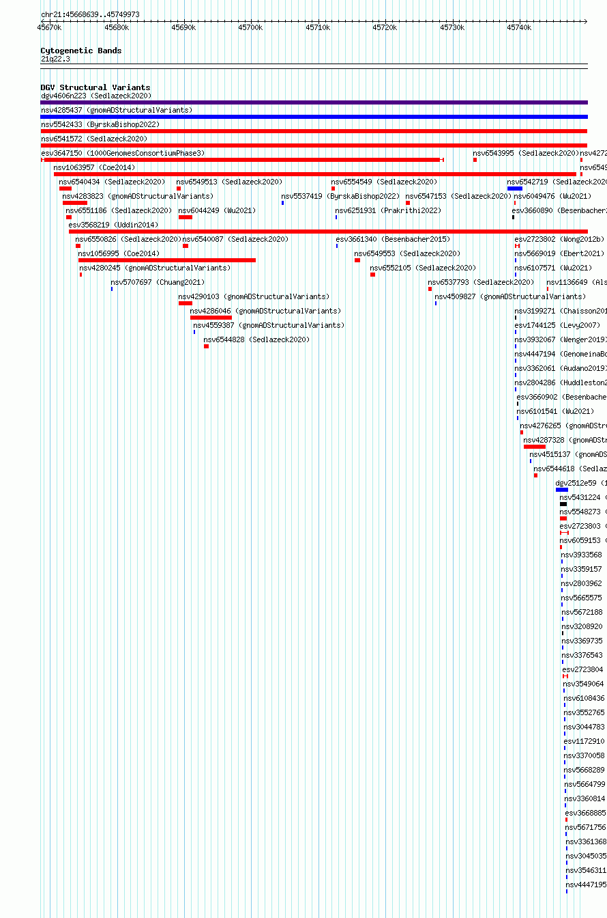Screen dimensions: 607x918
Task: Click the nsv5665575 variant label
Action: [x=582, y=598]
